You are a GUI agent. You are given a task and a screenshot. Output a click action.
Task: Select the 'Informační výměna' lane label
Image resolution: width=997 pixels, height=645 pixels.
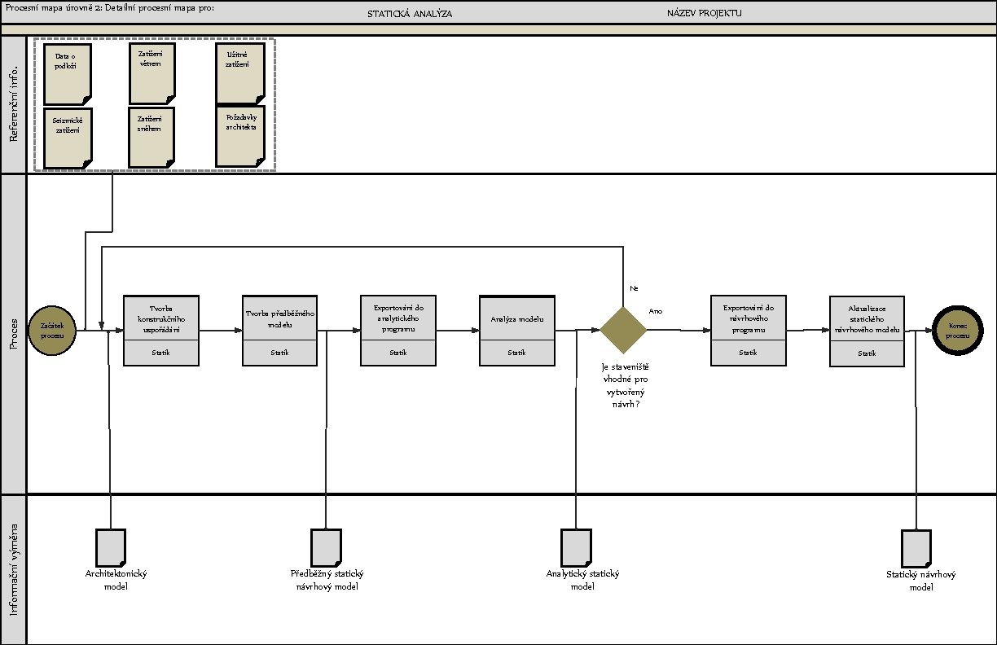click(x=13, y=568)
